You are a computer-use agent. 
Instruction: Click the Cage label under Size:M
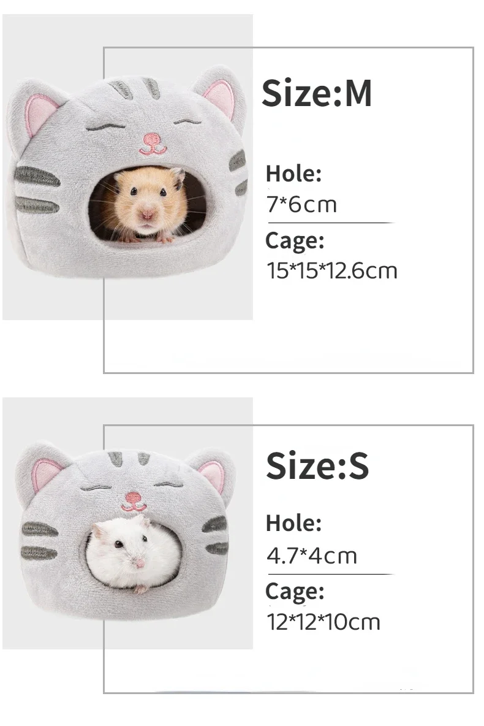pos(295,241)
